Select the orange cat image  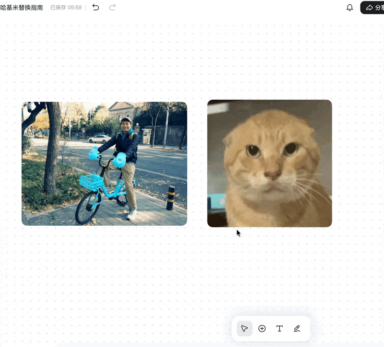[270, 163]
